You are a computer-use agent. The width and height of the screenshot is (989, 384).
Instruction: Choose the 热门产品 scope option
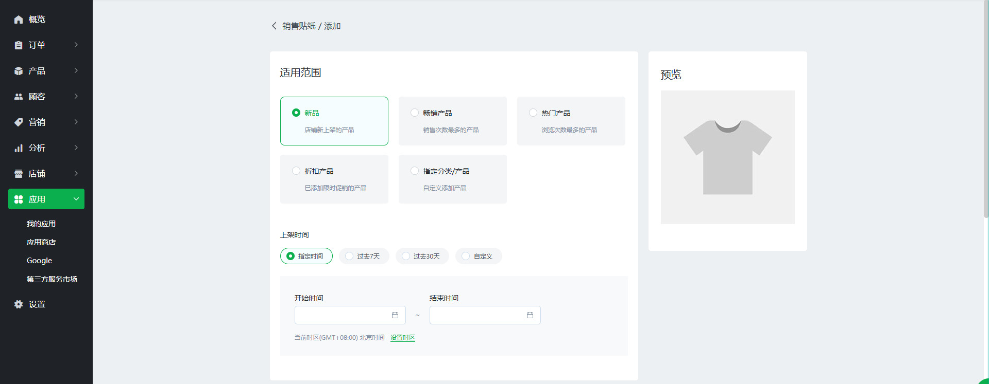[x=533, y=113]
